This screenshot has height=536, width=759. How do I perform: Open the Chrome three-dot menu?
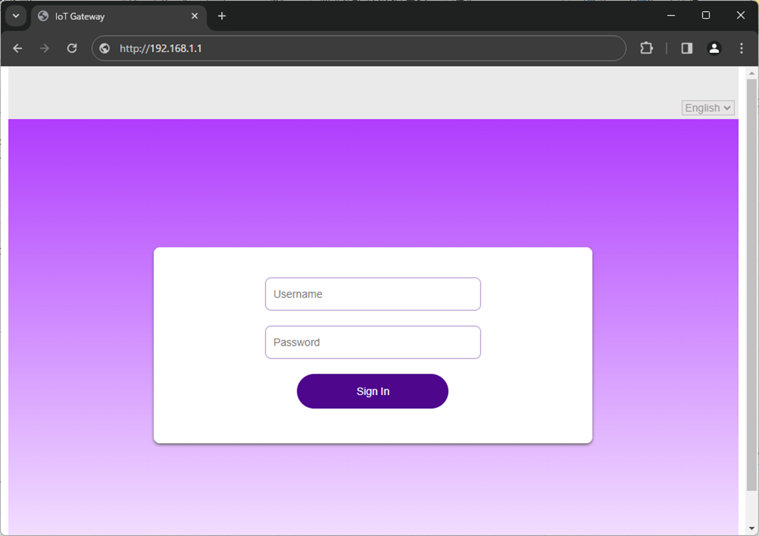coord(741,48)
